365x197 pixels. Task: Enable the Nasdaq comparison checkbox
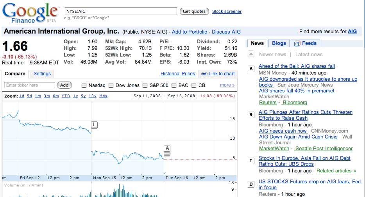(84, 85)
